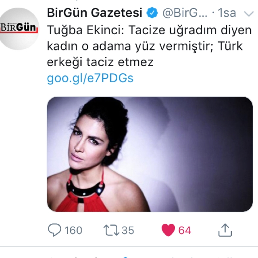Open the goo.gl/e7PDGs link
The height and width of the screenshot is (258, 258).
pos(90,78)
